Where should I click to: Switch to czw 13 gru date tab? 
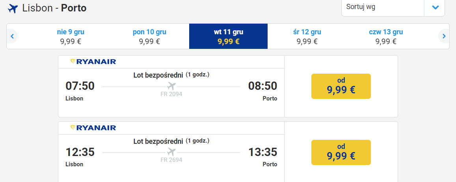pyautogui.click(x=386, y=36)
